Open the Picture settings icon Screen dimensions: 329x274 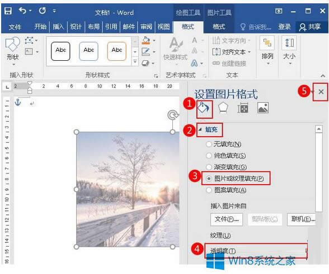tap(263, 108)
